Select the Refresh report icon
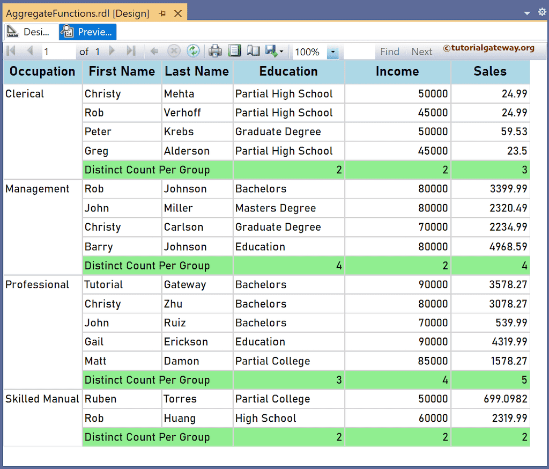 click(x=194, y=52)
